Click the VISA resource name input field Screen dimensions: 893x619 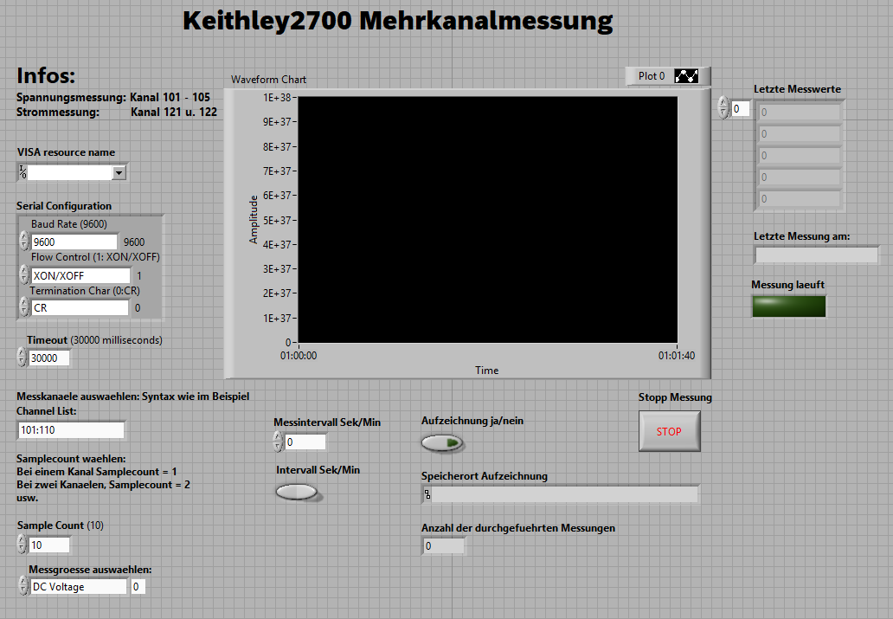point(69,172)
